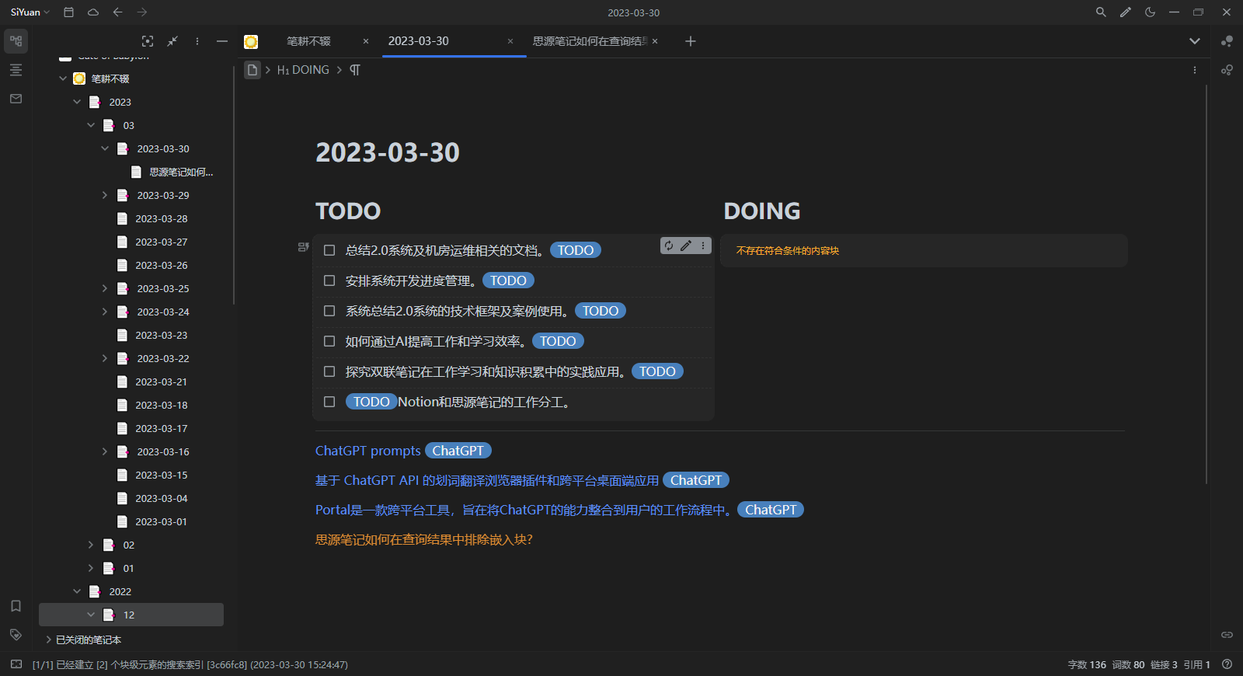
Task: Open the help icon in status bar
Action: coord(1227,664)
